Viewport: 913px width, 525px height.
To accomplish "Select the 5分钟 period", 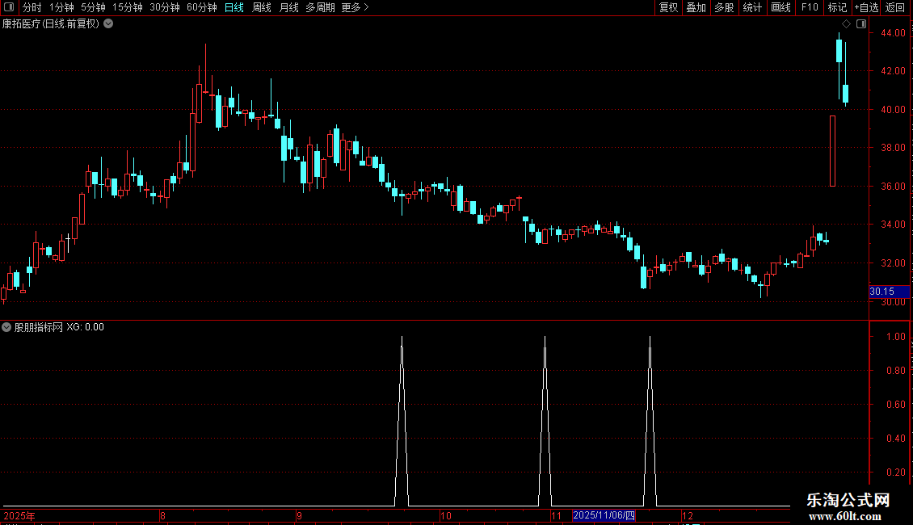I will [x=93, y=7].
